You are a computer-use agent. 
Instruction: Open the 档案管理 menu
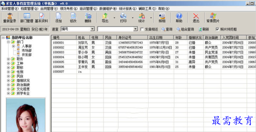point(29,9)
